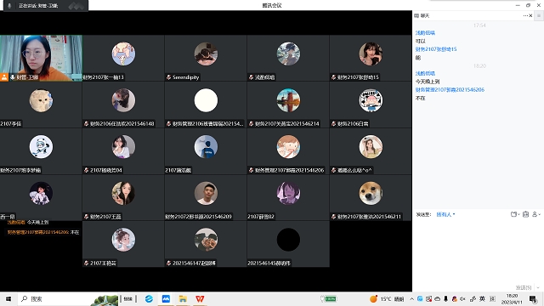Toggle the 英 input method language indicator
This screenshot has width=544, height=306.
tap(482, 298)
